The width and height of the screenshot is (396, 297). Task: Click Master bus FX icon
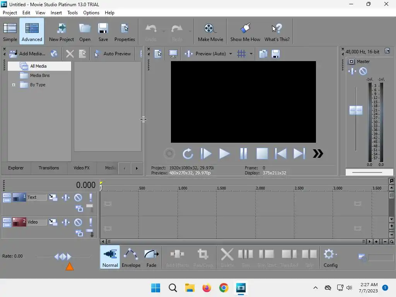point(352,72)
